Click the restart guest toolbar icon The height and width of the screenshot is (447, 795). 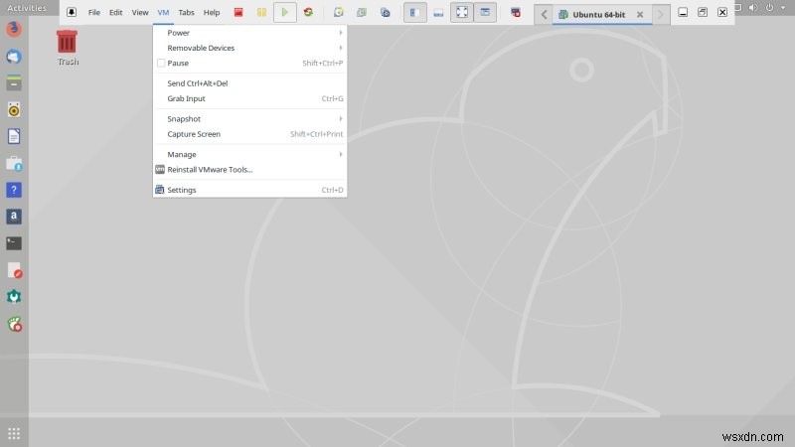(x=308, y=12)
